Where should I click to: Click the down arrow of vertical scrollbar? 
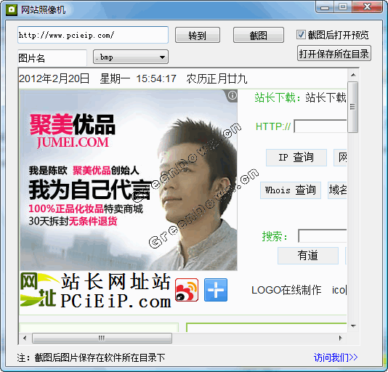coord(353,326)
